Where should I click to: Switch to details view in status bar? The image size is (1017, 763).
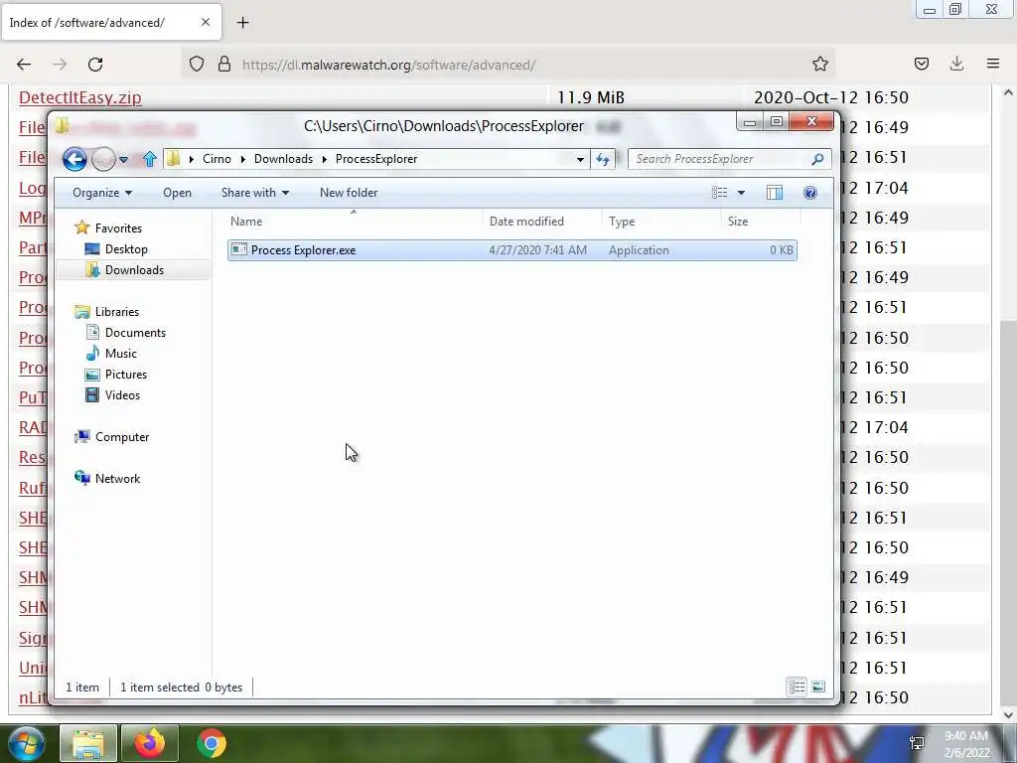pyautogui.click(x=798, y=687)
